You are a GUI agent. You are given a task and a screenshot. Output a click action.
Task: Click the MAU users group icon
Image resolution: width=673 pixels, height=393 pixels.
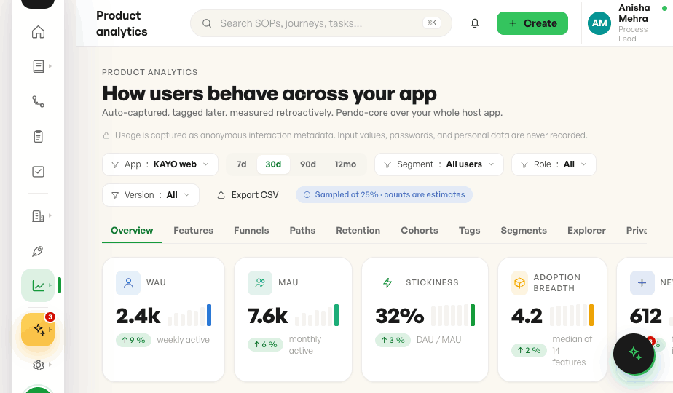pyautogui.click(x=260, y=282)
